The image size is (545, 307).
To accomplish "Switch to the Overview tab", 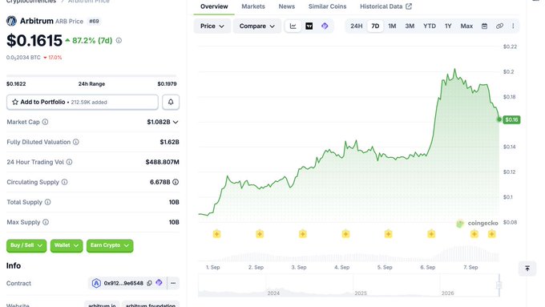I will tap(214, 6).
